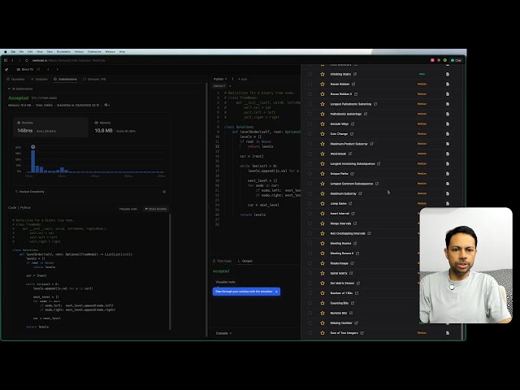The height and width of the screenshot is (390, 520).
Task: Star the Decode Ways problem
Action: pyautogui.click(x=323, y=123)
